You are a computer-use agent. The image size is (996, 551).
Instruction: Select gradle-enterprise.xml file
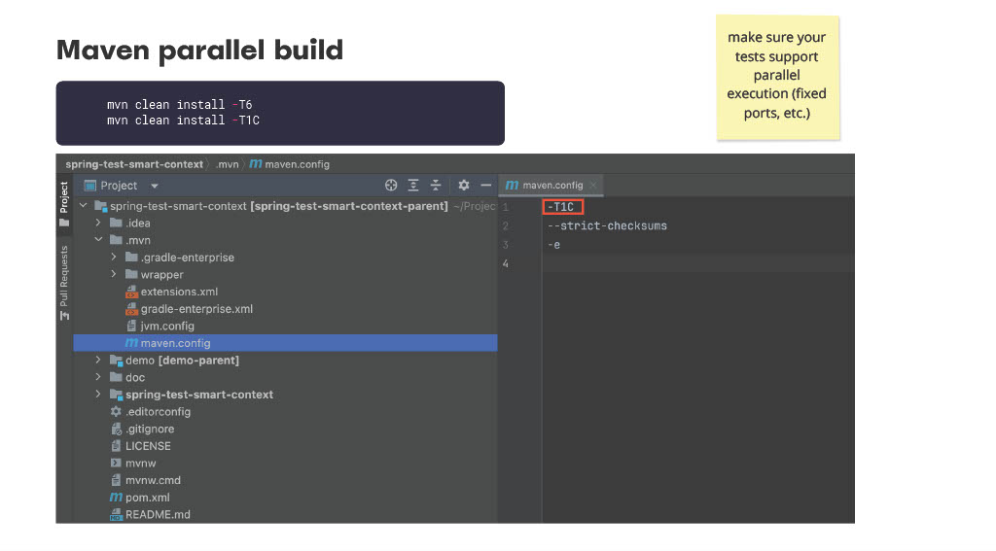click(x=196, y=308)
